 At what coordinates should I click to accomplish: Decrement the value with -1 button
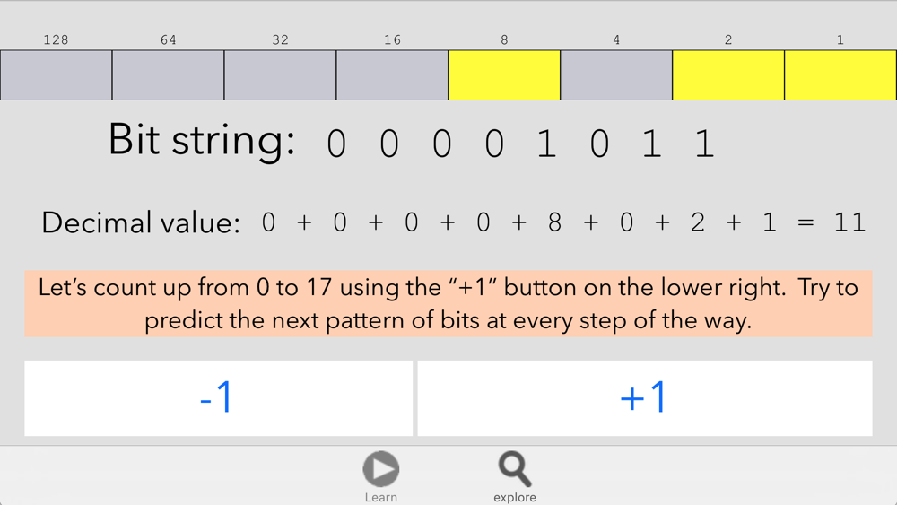(219, 398)
